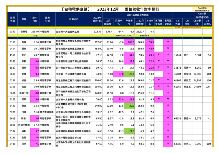Viewport: 218px width, 154px height.
Task: Click the stock code cell 3587
Action: point(12,68)
